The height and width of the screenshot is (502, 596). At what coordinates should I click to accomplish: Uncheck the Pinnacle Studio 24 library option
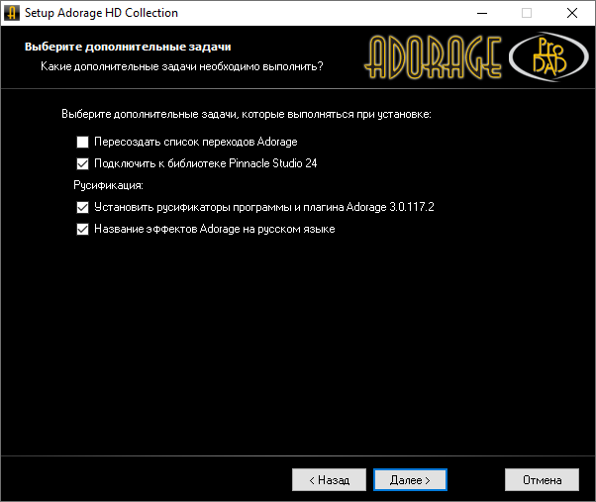(82, 163)
